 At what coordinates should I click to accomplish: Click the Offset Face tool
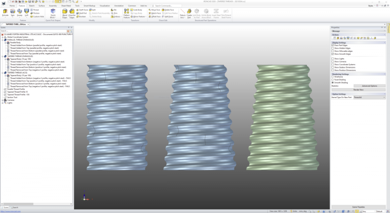click(x=154, y=17)
